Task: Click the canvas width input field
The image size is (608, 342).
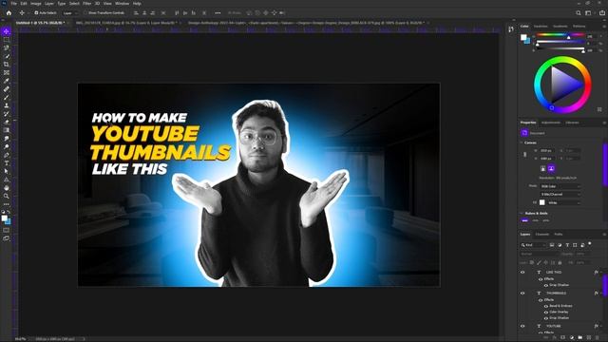Action: (547, 150)
